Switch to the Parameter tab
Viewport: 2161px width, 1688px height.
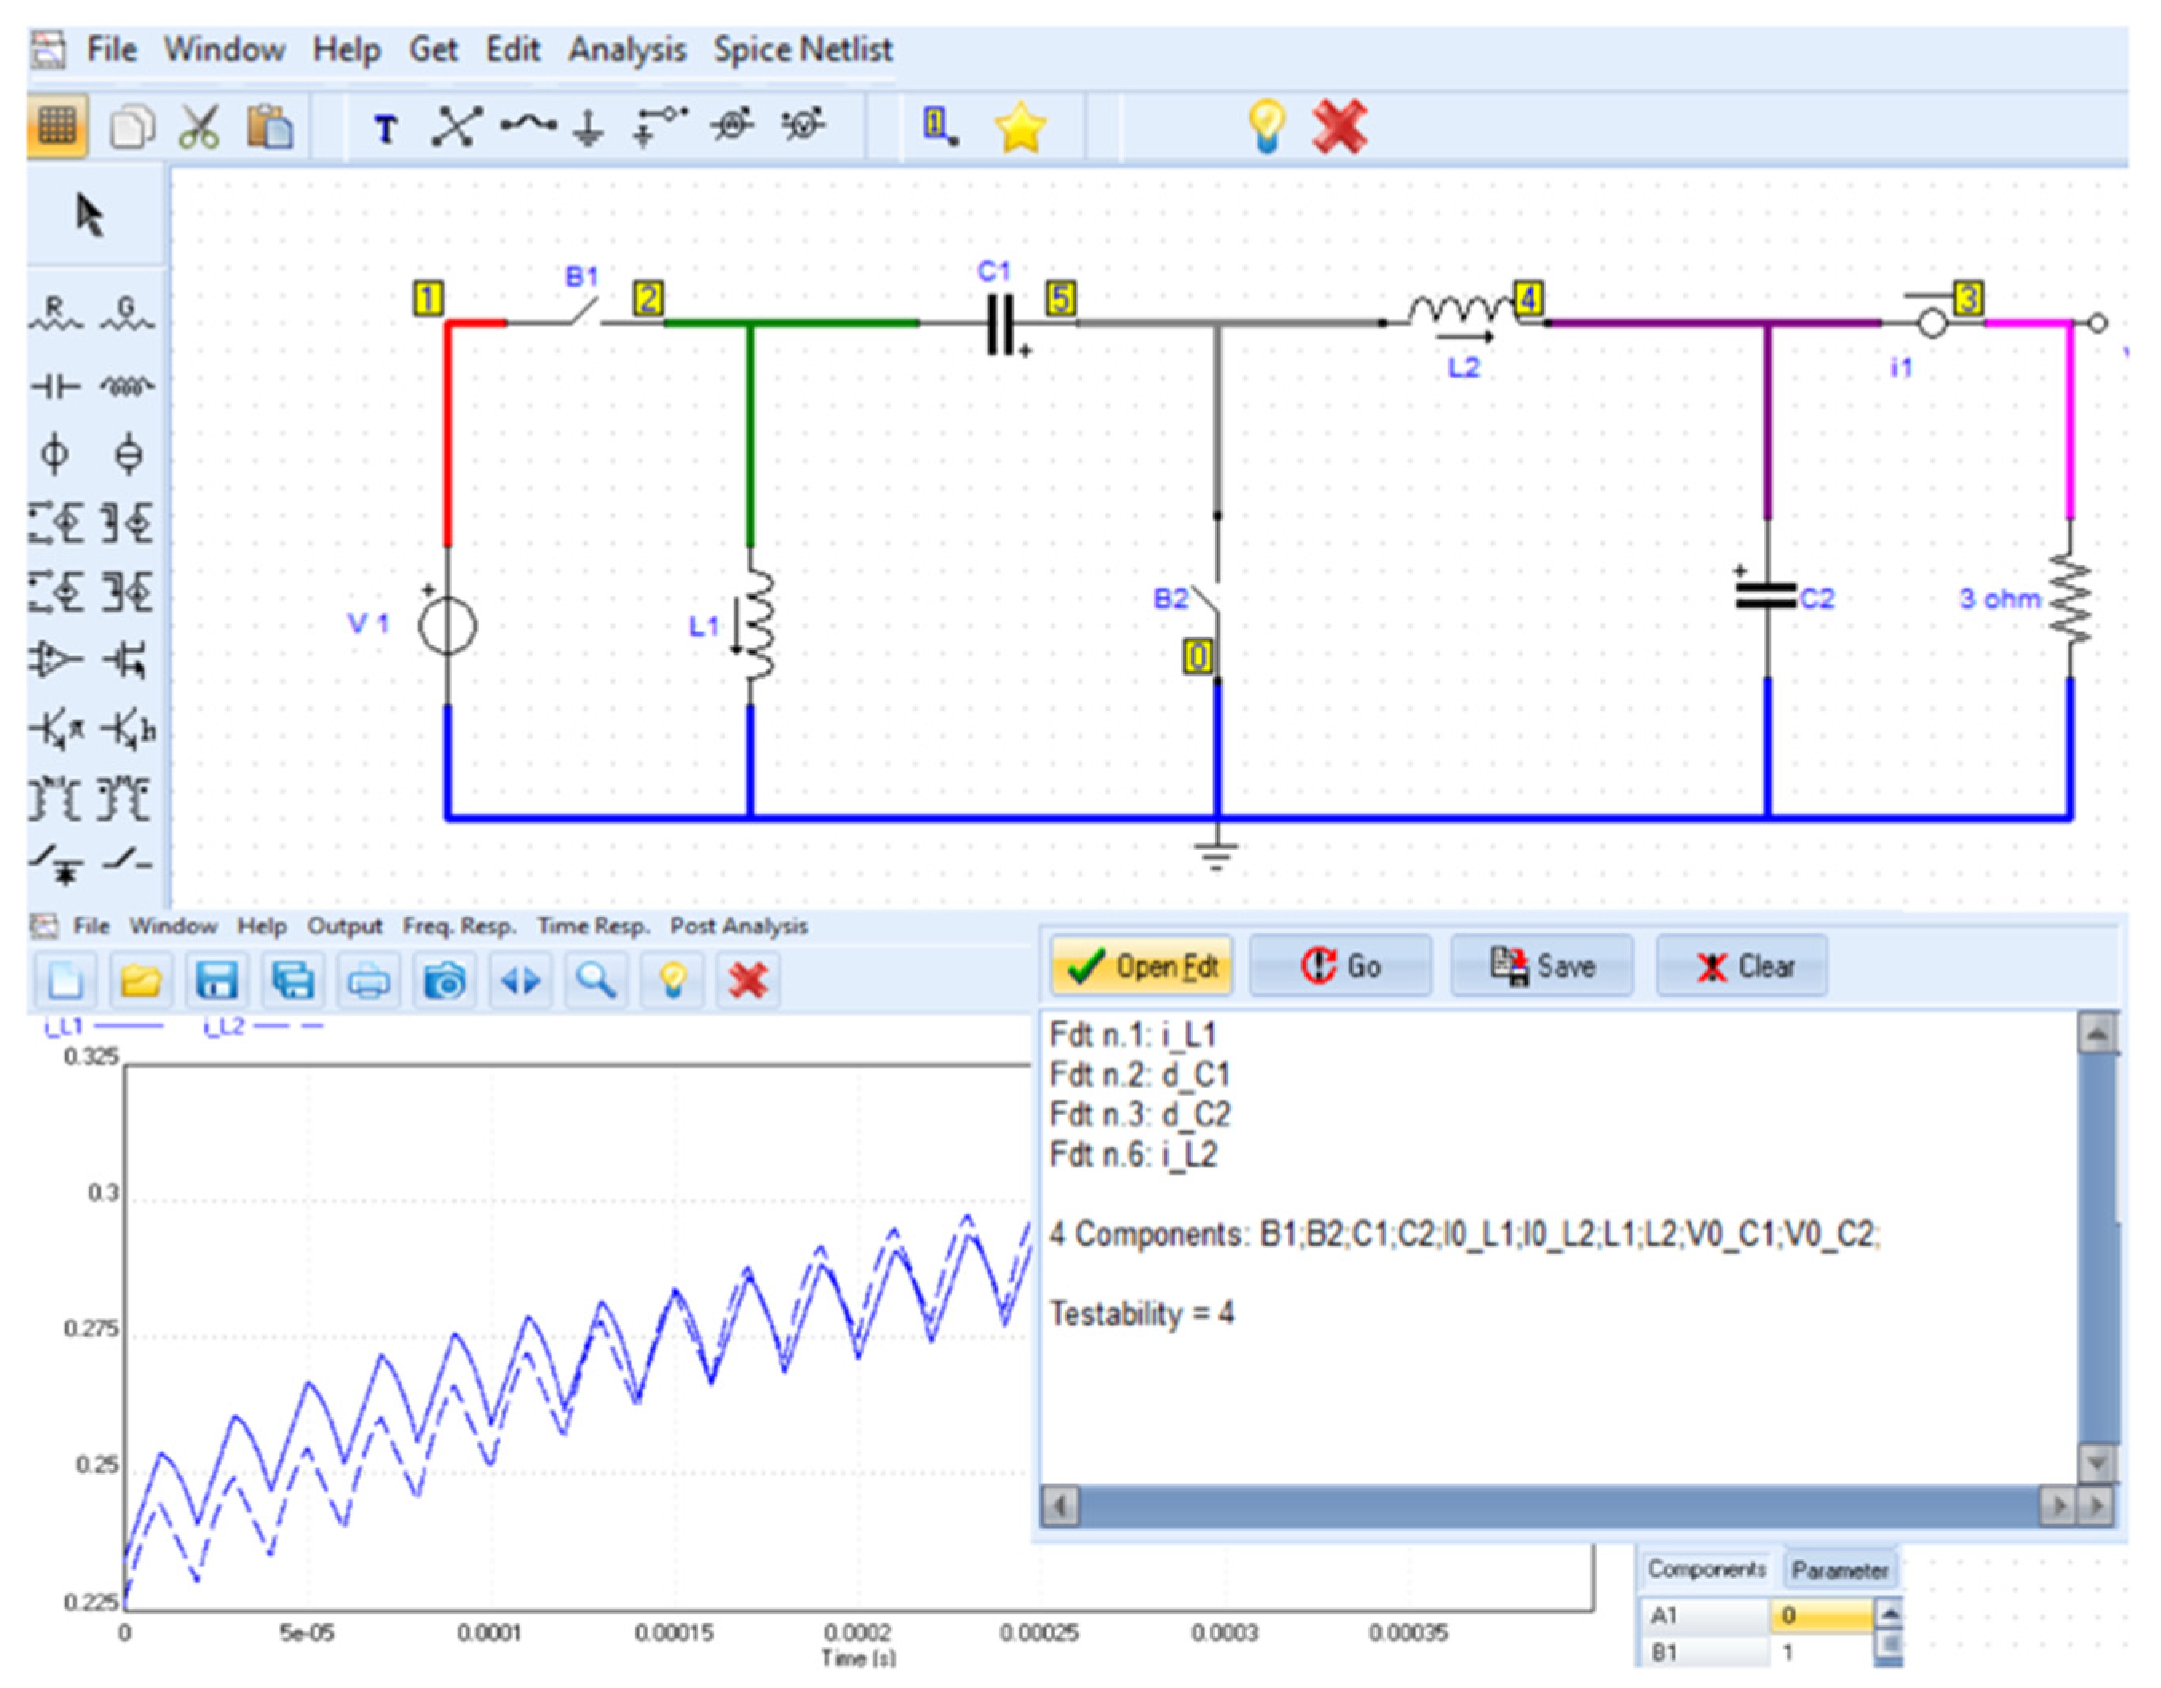[x=1838, y=1571]
